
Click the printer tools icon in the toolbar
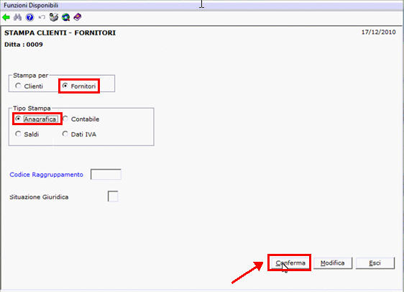point(54,17)
